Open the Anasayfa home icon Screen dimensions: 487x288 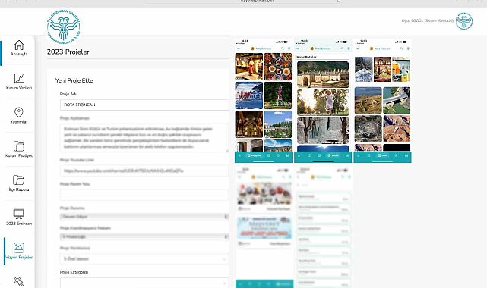tap(19, 45)
